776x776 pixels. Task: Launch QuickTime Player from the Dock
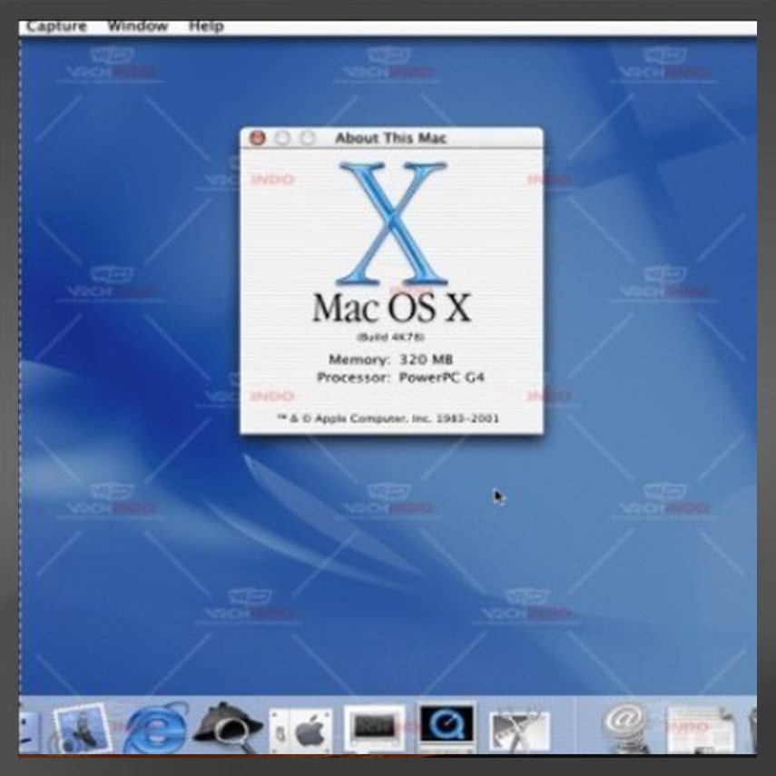(446, 726)
